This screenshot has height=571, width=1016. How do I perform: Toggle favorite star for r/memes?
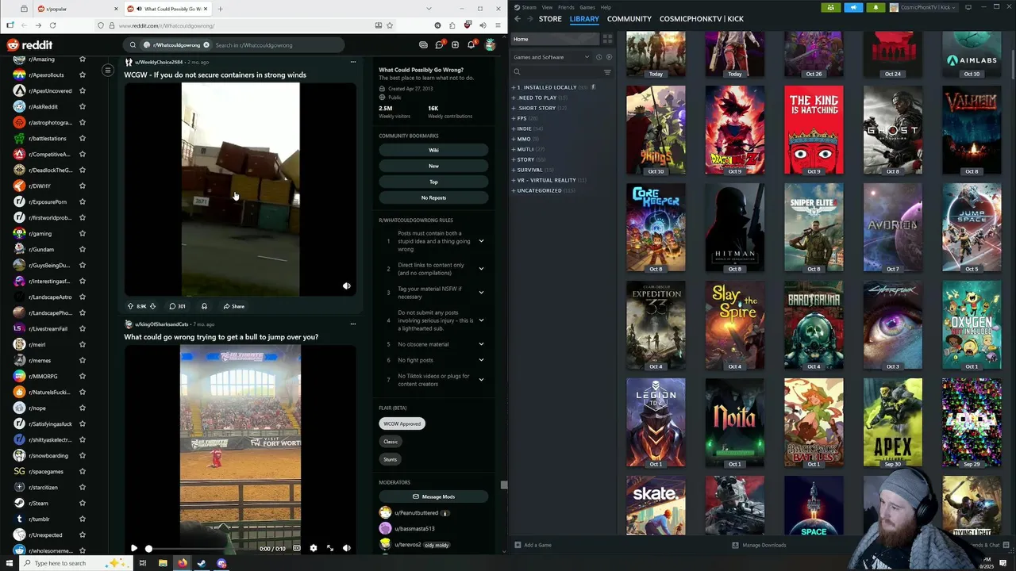(82, 360)
